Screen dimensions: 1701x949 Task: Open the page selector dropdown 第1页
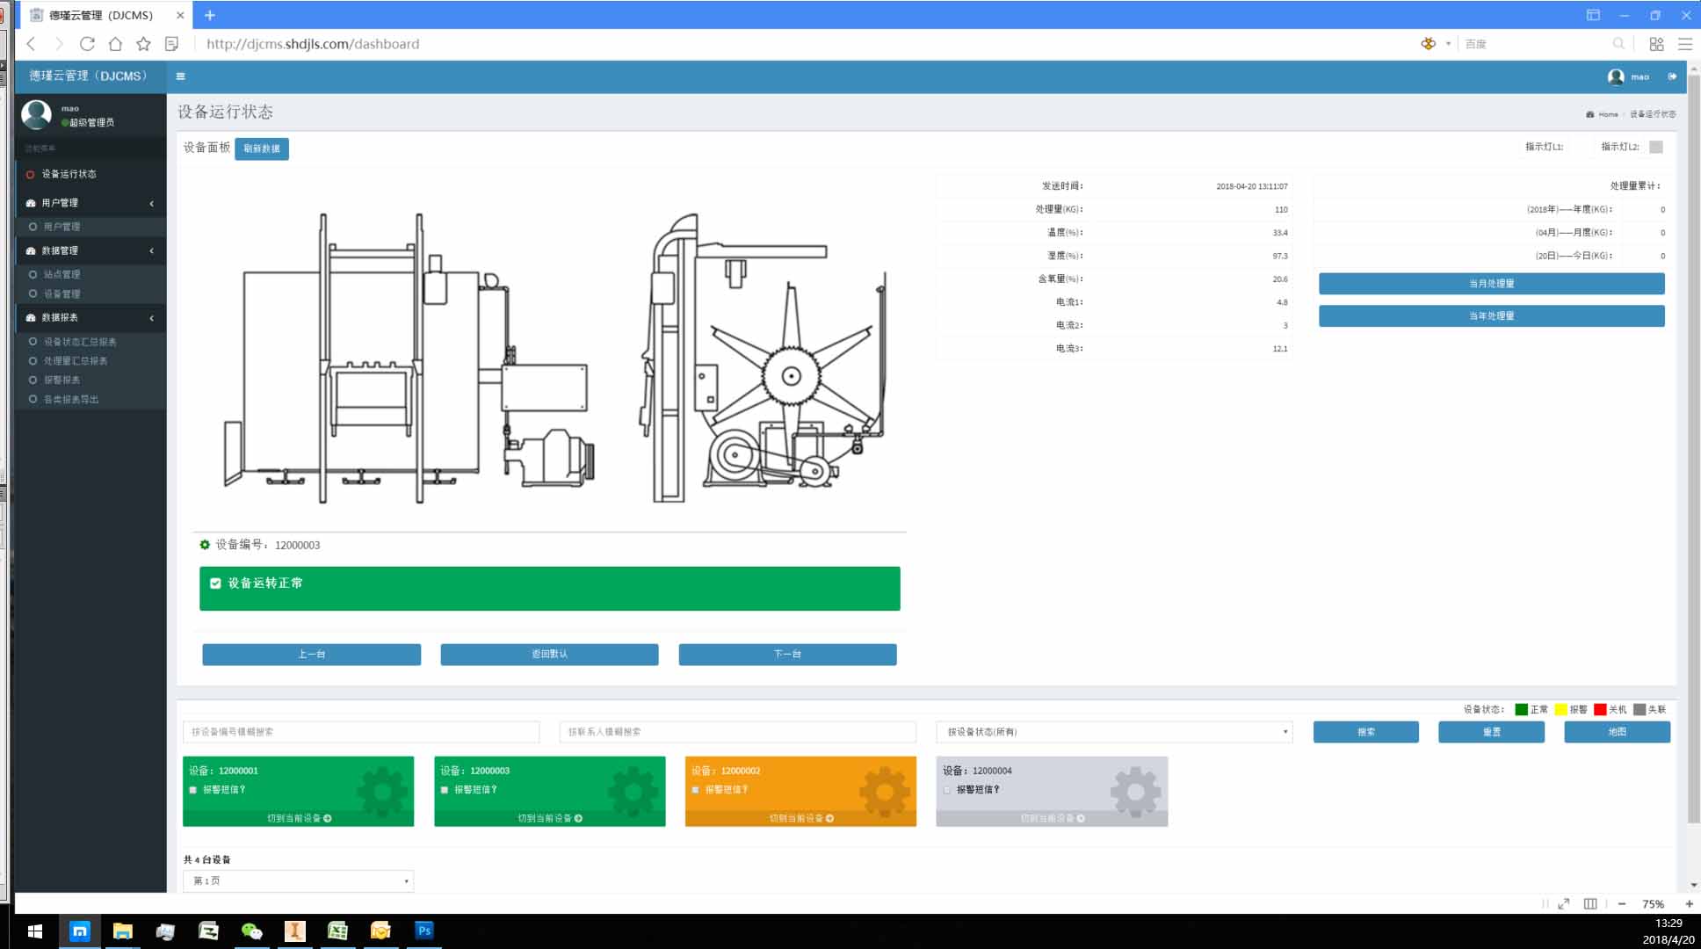298,880
